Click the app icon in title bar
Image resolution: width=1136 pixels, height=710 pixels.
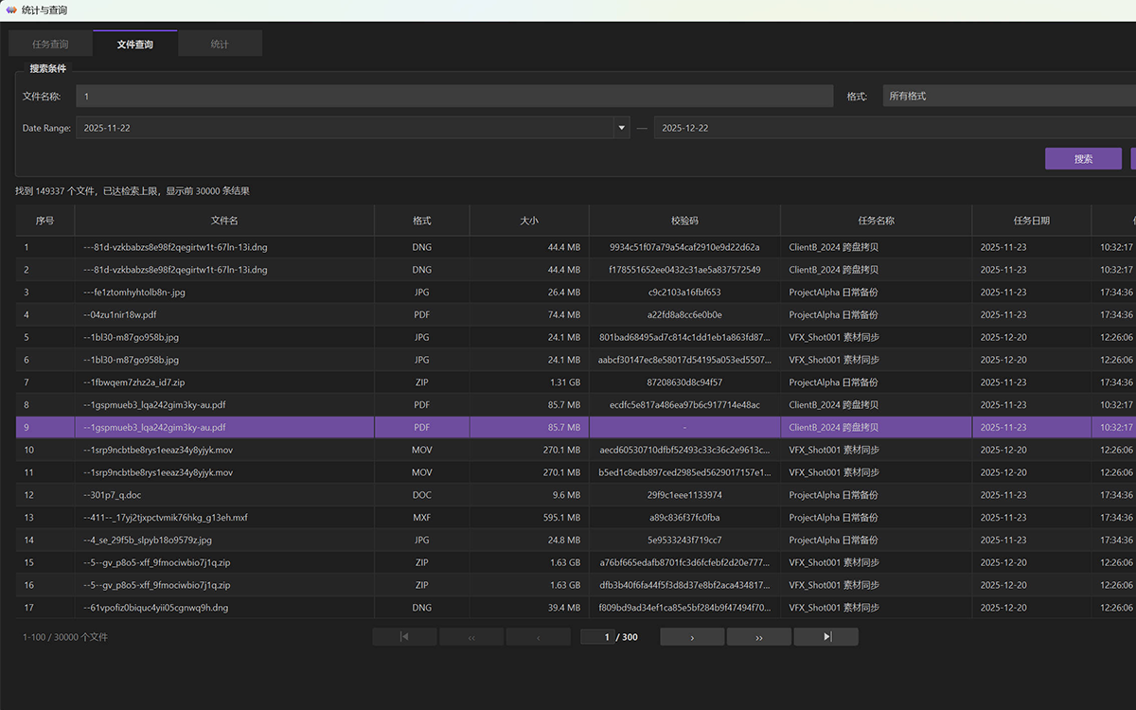10,9
